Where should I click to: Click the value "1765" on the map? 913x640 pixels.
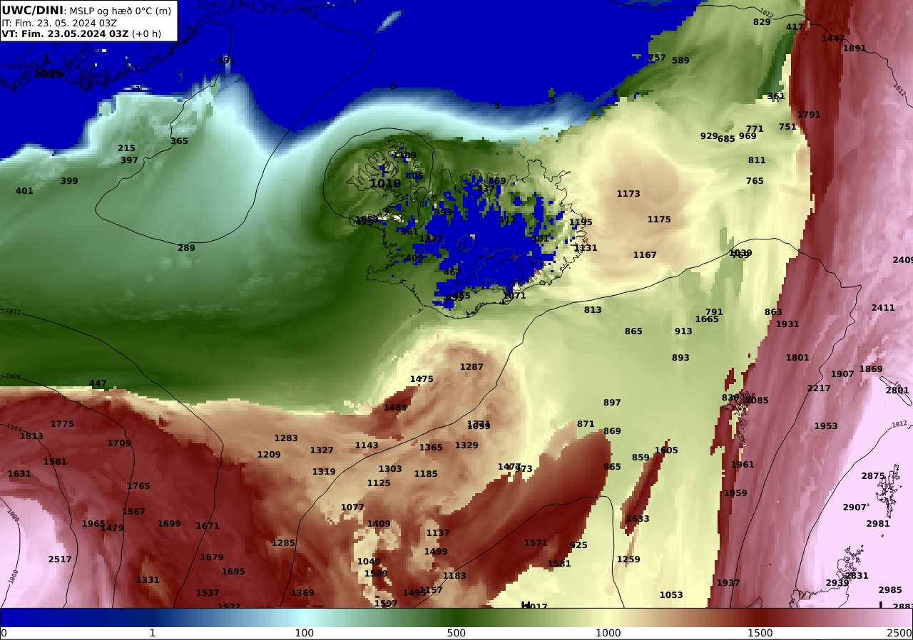(138, 486)
